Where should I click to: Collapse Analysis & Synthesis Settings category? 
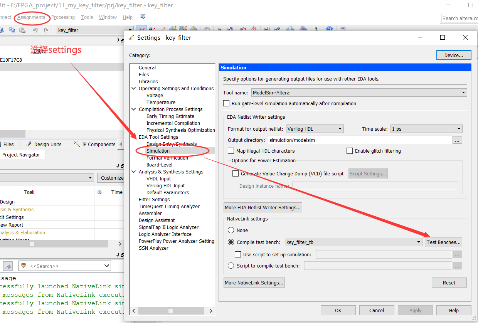coord(133,172)
